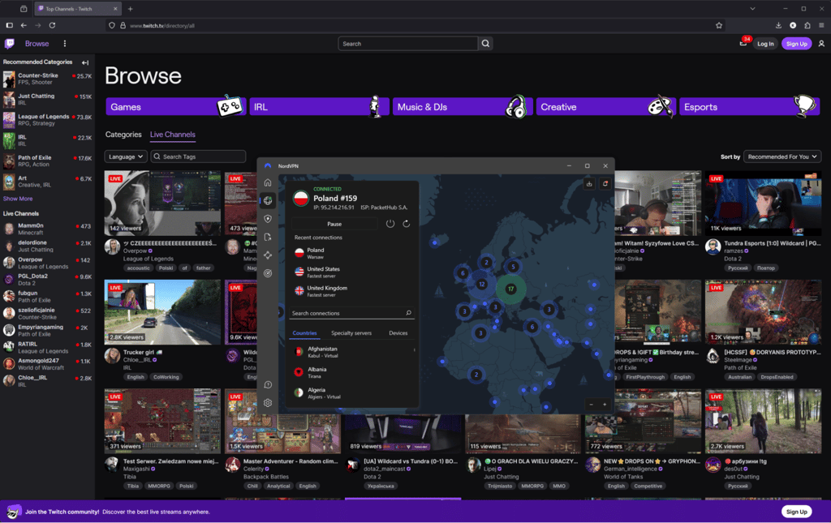Open browser hamburger application menu
The image size is (831, 523).
click(x=821, y=25)
